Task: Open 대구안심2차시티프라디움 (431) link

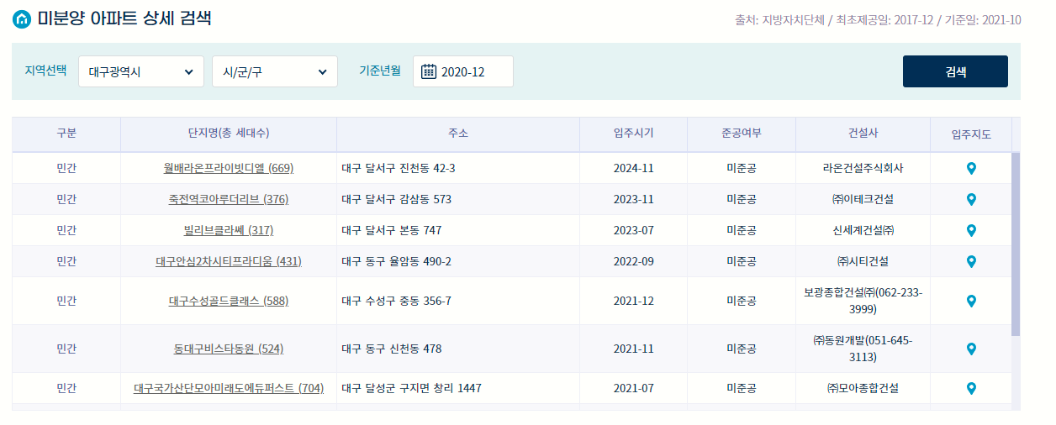Action: (229, 261)
